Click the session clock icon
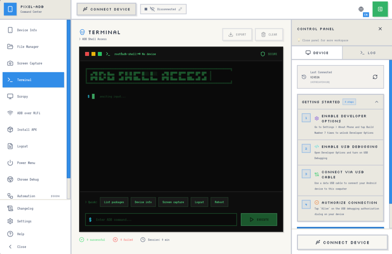Viewport: 392px width, 254px height. [x=143, y=240]
